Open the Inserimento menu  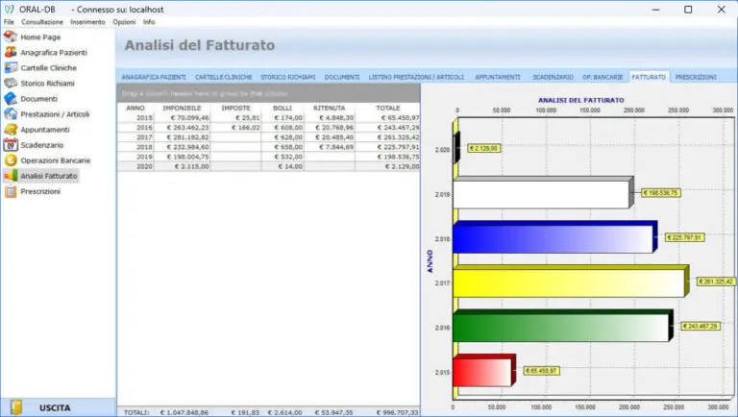87,22
